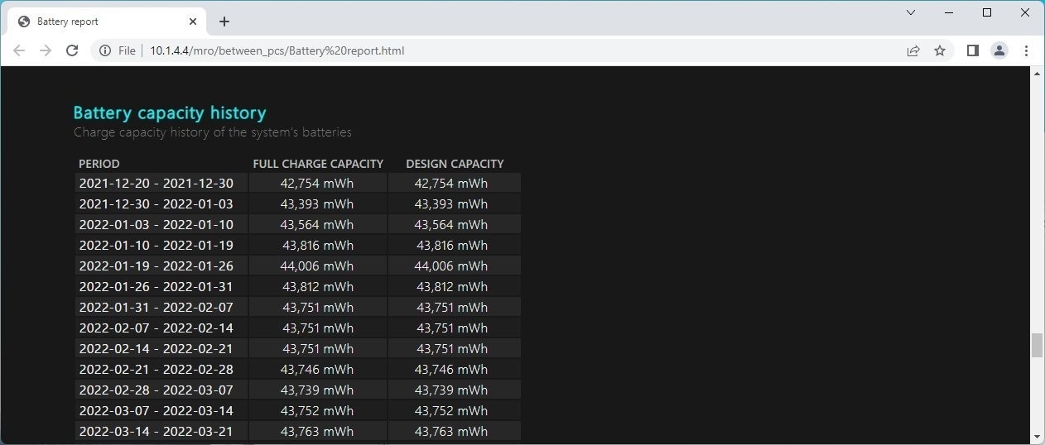The image size is (1045, 445).
Task: Click the forward navigation arrow
Action: [x=46, y=50]
